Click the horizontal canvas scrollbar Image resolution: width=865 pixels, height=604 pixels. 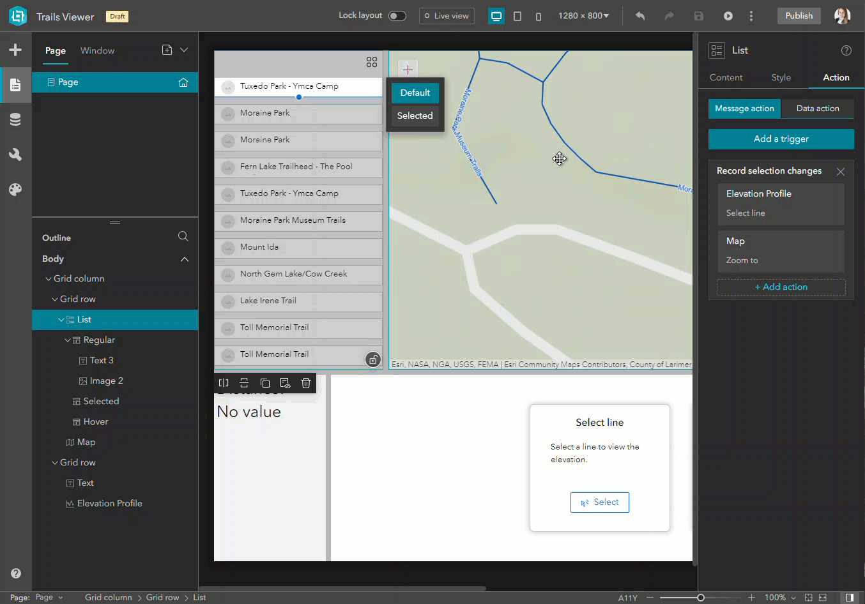point(342,589)
